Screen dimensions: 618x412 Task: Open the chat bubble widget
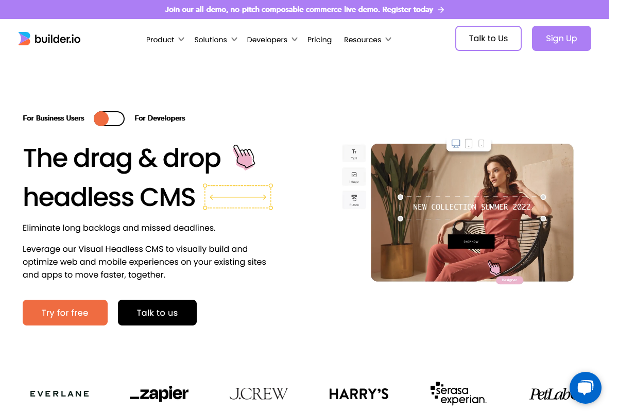585,387
